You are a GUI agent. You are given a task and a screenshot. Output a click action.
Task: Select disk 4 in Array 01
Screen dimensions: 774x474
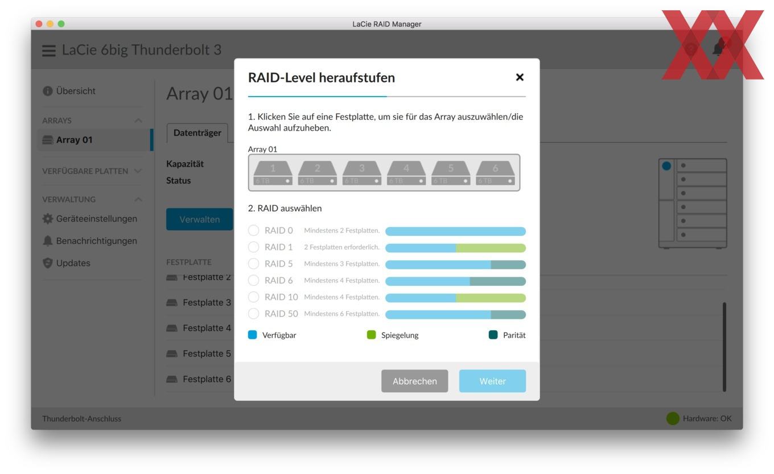click(x=406, y=172)
